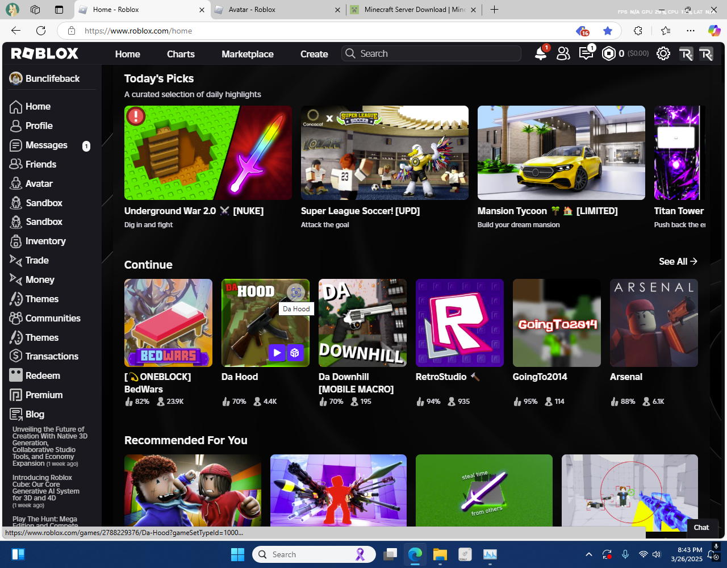This screenshot has width=727, height=568.
Task: Open the taskbar volume icon
Action: pyautogui.click(x=657, y=554)
